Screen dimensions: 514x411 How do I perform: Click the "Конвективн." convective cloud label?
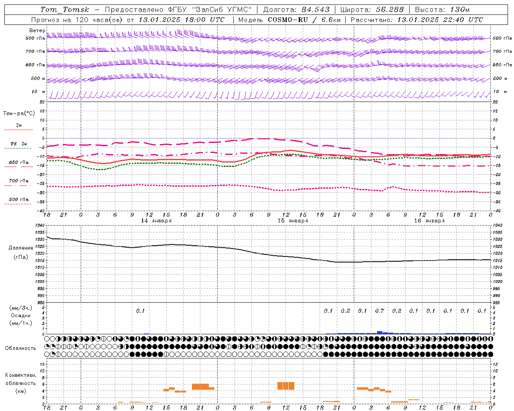tap(21, 375)
